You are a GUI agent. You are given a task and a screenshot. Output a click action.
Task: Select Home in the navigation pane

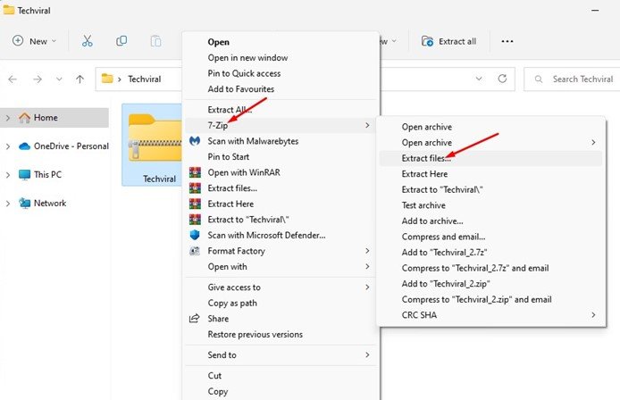(x=55, y=118)
